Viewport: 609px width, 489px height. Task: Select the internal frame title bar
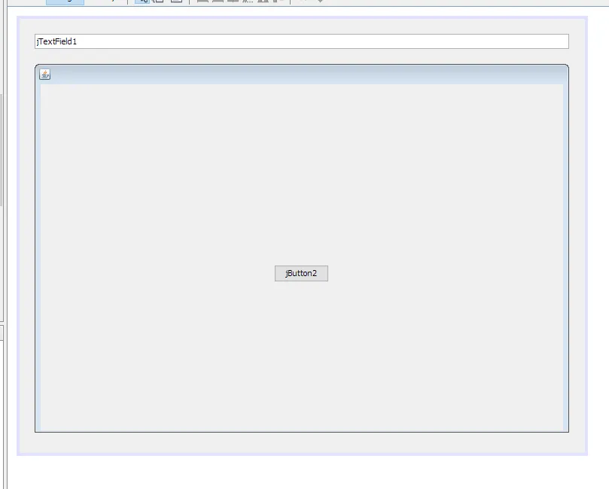pyautogui.click(x=301, y=74)
